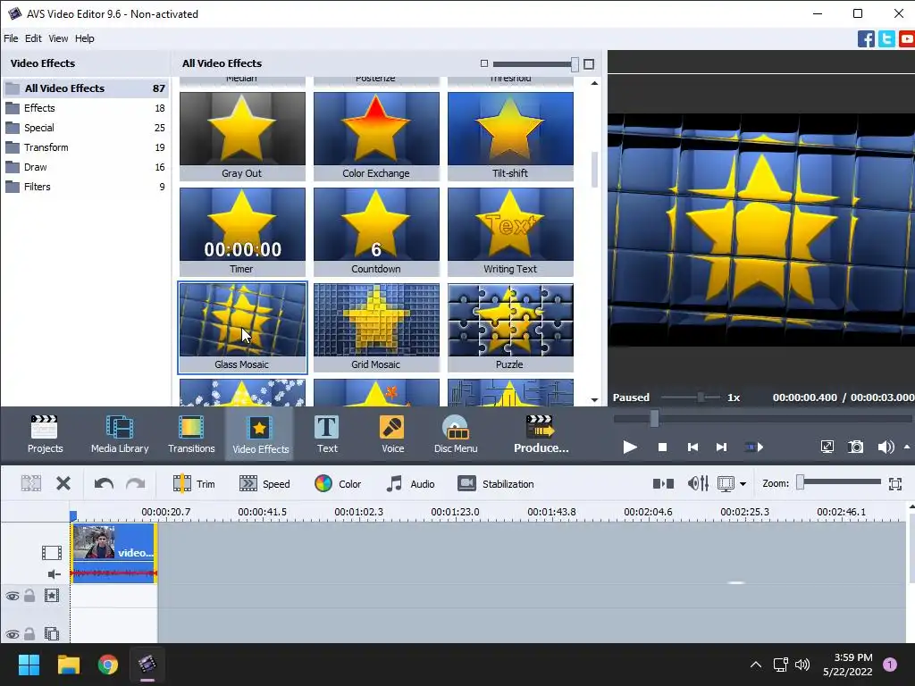
Task: Select the Draw category folder
Action: pos(85,167)
